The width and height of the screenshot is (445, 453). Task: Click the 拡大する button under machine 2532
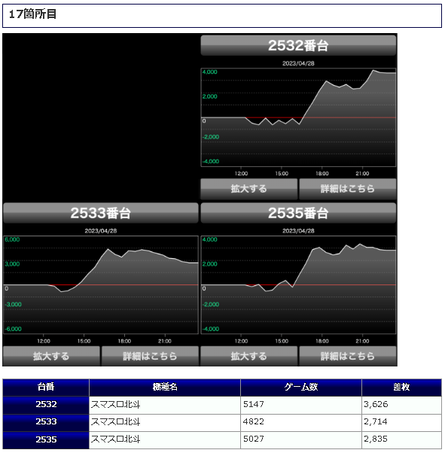pos(249,189)
